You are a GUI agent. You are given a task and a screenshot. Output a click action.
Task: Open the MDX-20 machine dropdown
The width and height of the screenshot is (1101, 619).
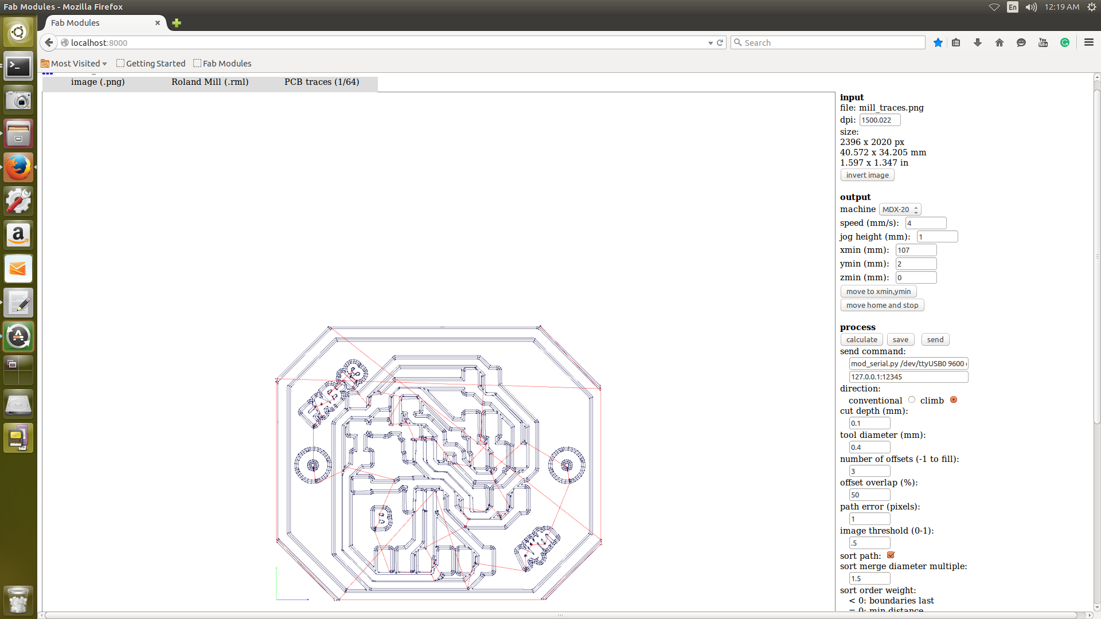coord(899,209)
